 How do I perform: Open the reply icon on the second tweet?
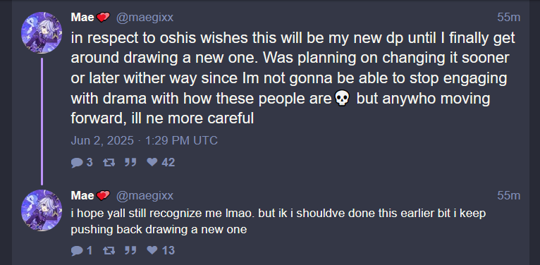pyautogui.click(x=77, y=250)
